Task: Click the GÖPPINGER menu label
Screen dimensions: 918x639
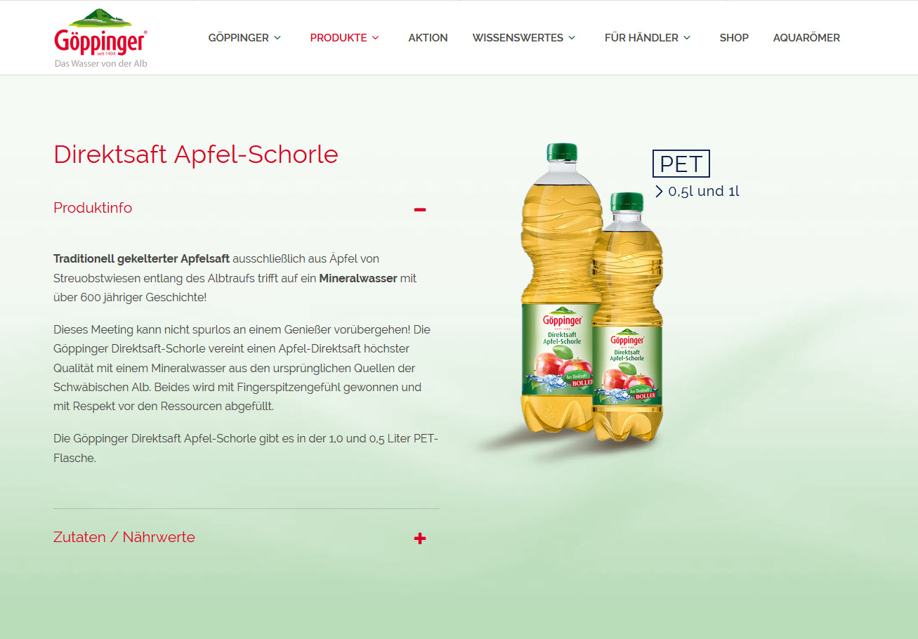Action: point(238,38)
